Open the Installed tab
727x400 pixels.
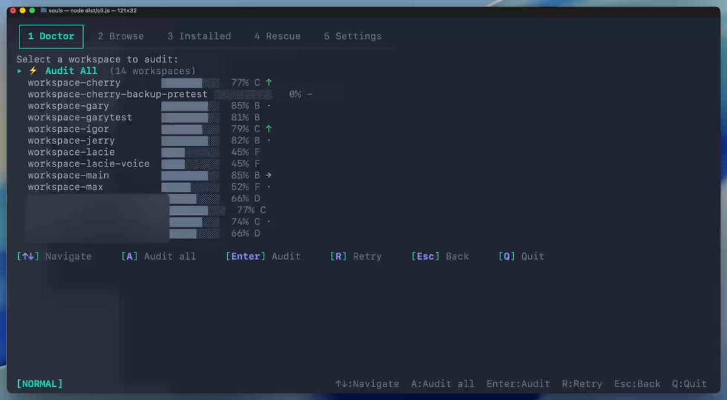[x=199, y=36]
